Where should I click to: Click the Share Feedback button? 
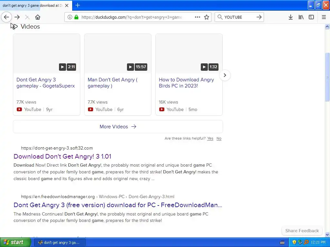pyautogui.click(x=302, y=231)
